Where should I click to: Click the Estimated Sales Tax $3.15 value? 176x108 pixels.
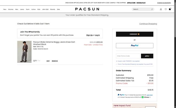pyautogui.click(x=151, y=81)
